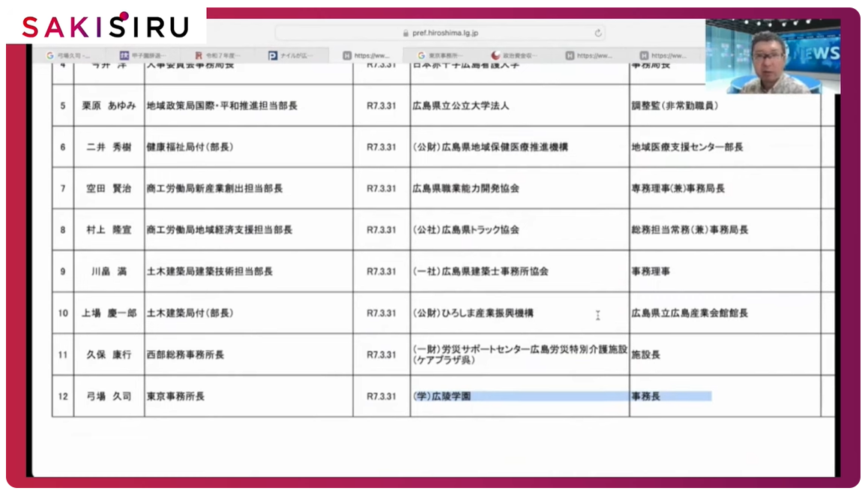Click the SAKISIRU logo
The width and height of the screenshot is (862, 491).
click(105, 26)
